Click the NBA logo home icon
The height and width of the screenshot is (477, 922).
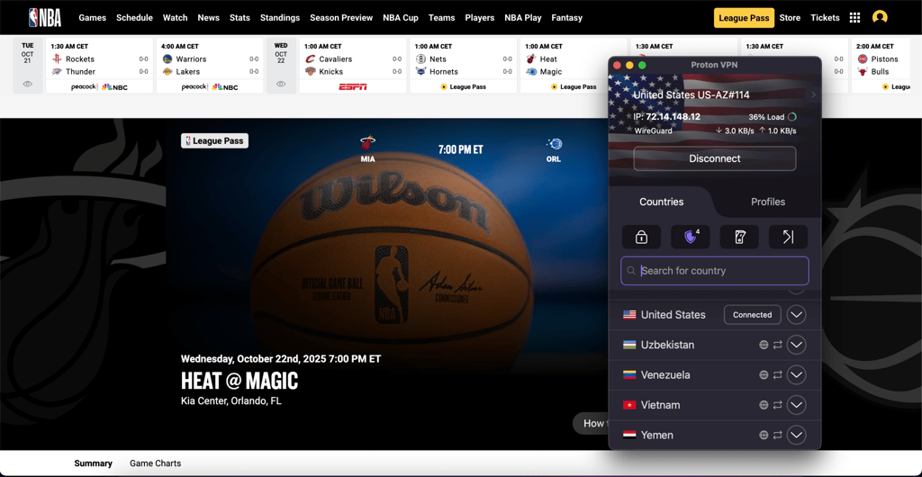[x=45, y=18]
